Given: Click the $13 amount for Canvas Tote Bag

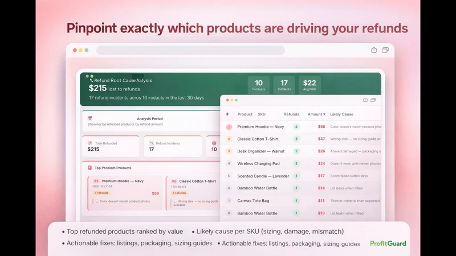Looking at the screenshot, I should point(321,201).
